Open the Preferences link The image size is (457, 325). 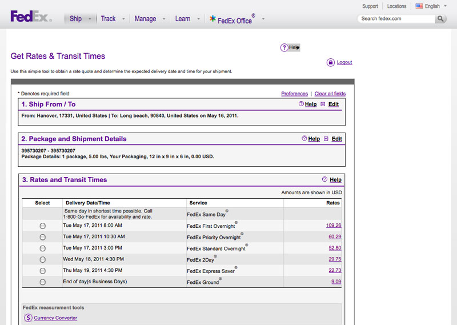[294, 94]
